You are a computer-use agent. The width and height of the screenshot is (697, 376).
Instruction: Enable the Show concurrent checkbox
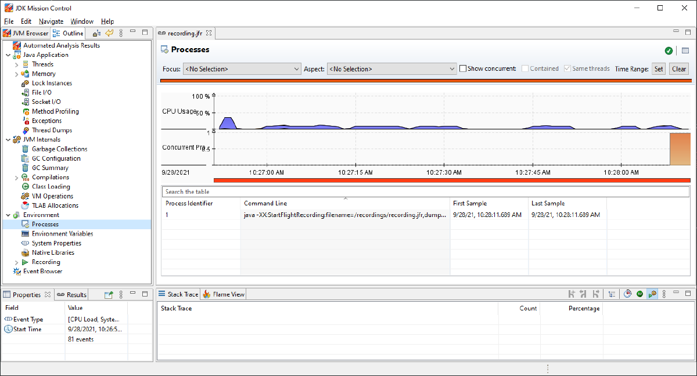tap(463, 68)
